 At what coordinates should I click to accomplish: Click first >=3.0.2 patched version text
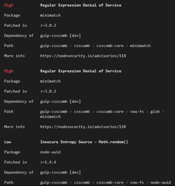tap(48, 26)
